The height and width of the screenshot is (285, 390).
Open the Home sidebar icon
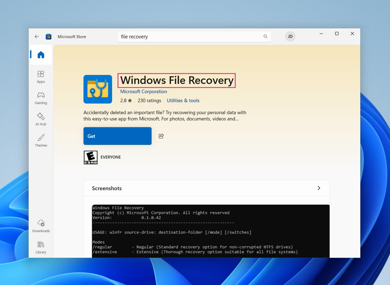[41, 55]
